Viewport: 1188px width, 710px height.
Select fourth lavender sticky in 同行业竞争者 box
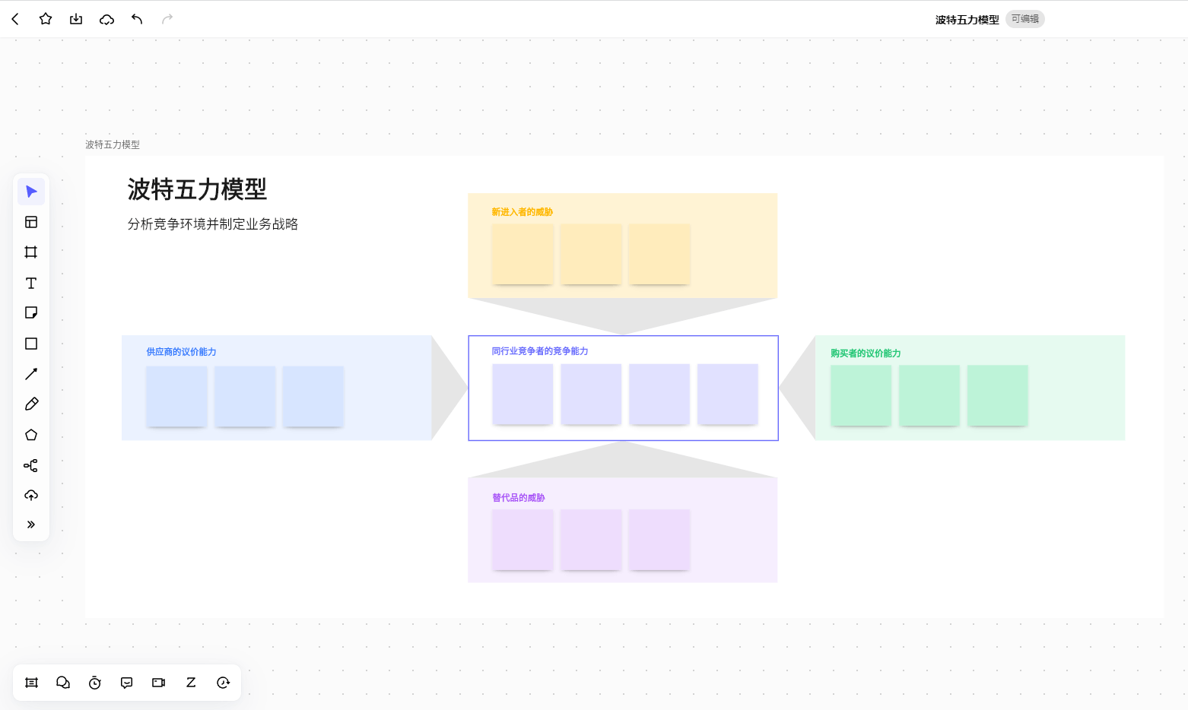pyautogui.click(x=728, y=394)
